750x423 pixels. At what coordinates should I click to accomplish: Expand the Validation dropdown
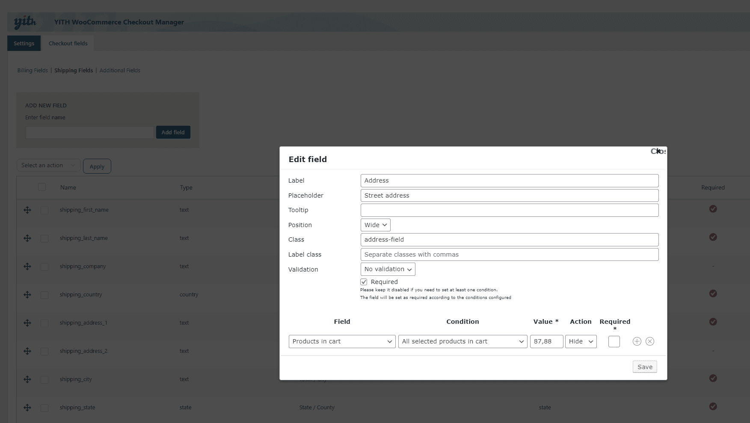(x=388, y=269)
